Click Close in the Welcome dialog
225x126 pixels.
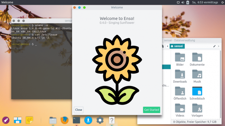(x=79, y=110)
